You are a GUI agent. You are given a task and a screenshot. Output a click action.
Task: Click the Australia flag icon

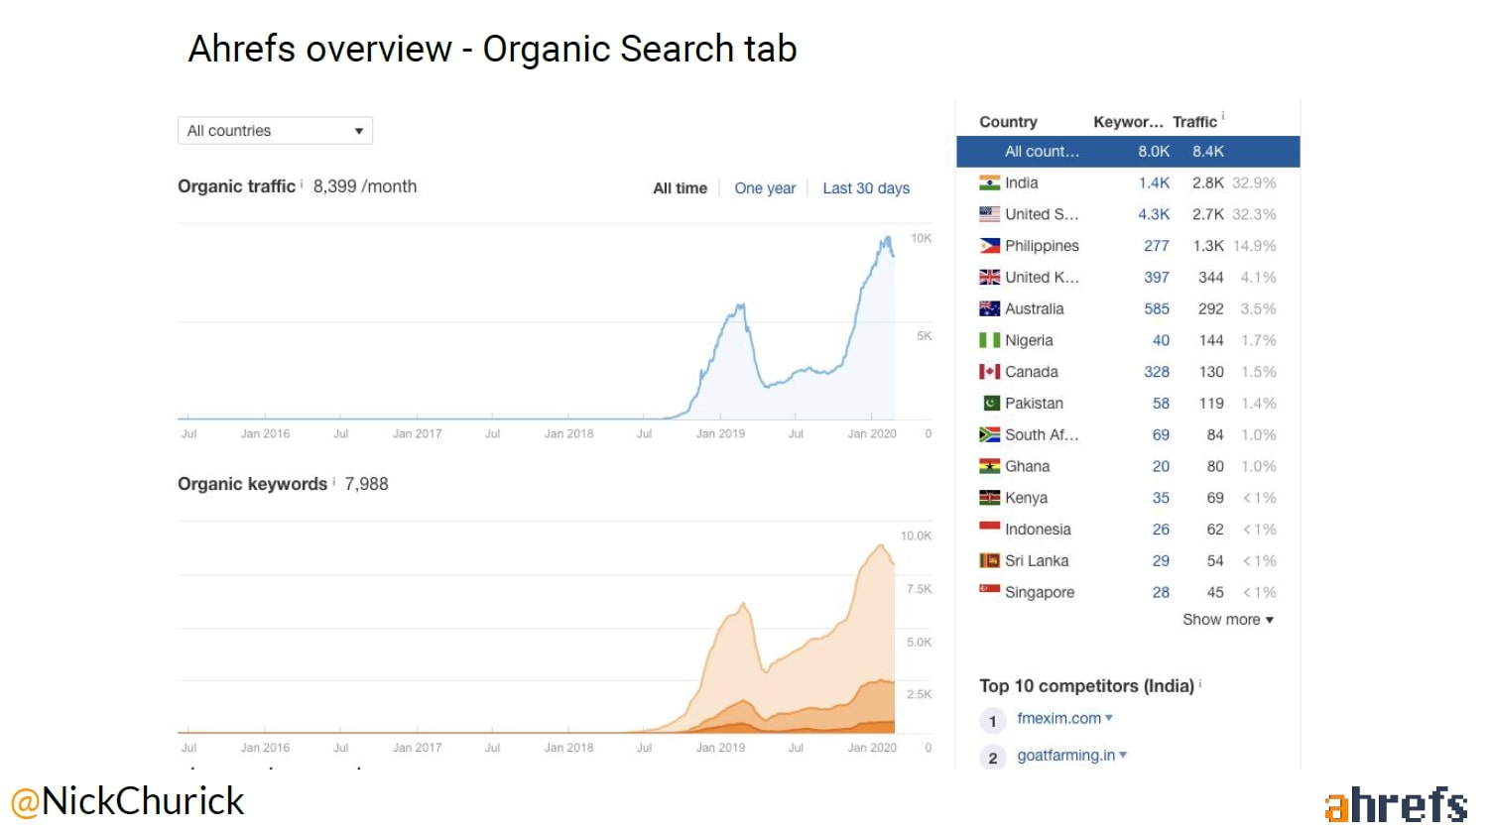coord(989,308)
